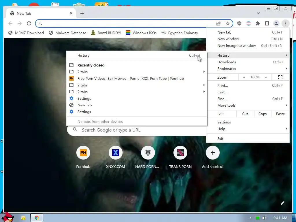Click the forward navigation arrow

(x=20, y=23)
